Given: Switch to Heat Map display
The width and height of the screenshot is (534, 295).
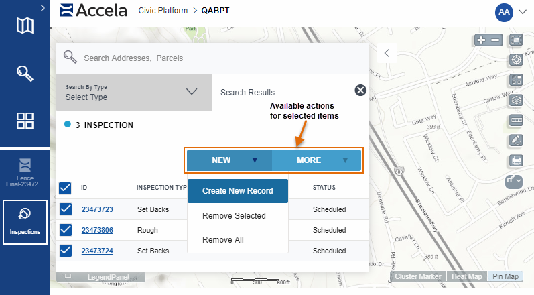Looking at the screenshot, I should click(466, 276).
